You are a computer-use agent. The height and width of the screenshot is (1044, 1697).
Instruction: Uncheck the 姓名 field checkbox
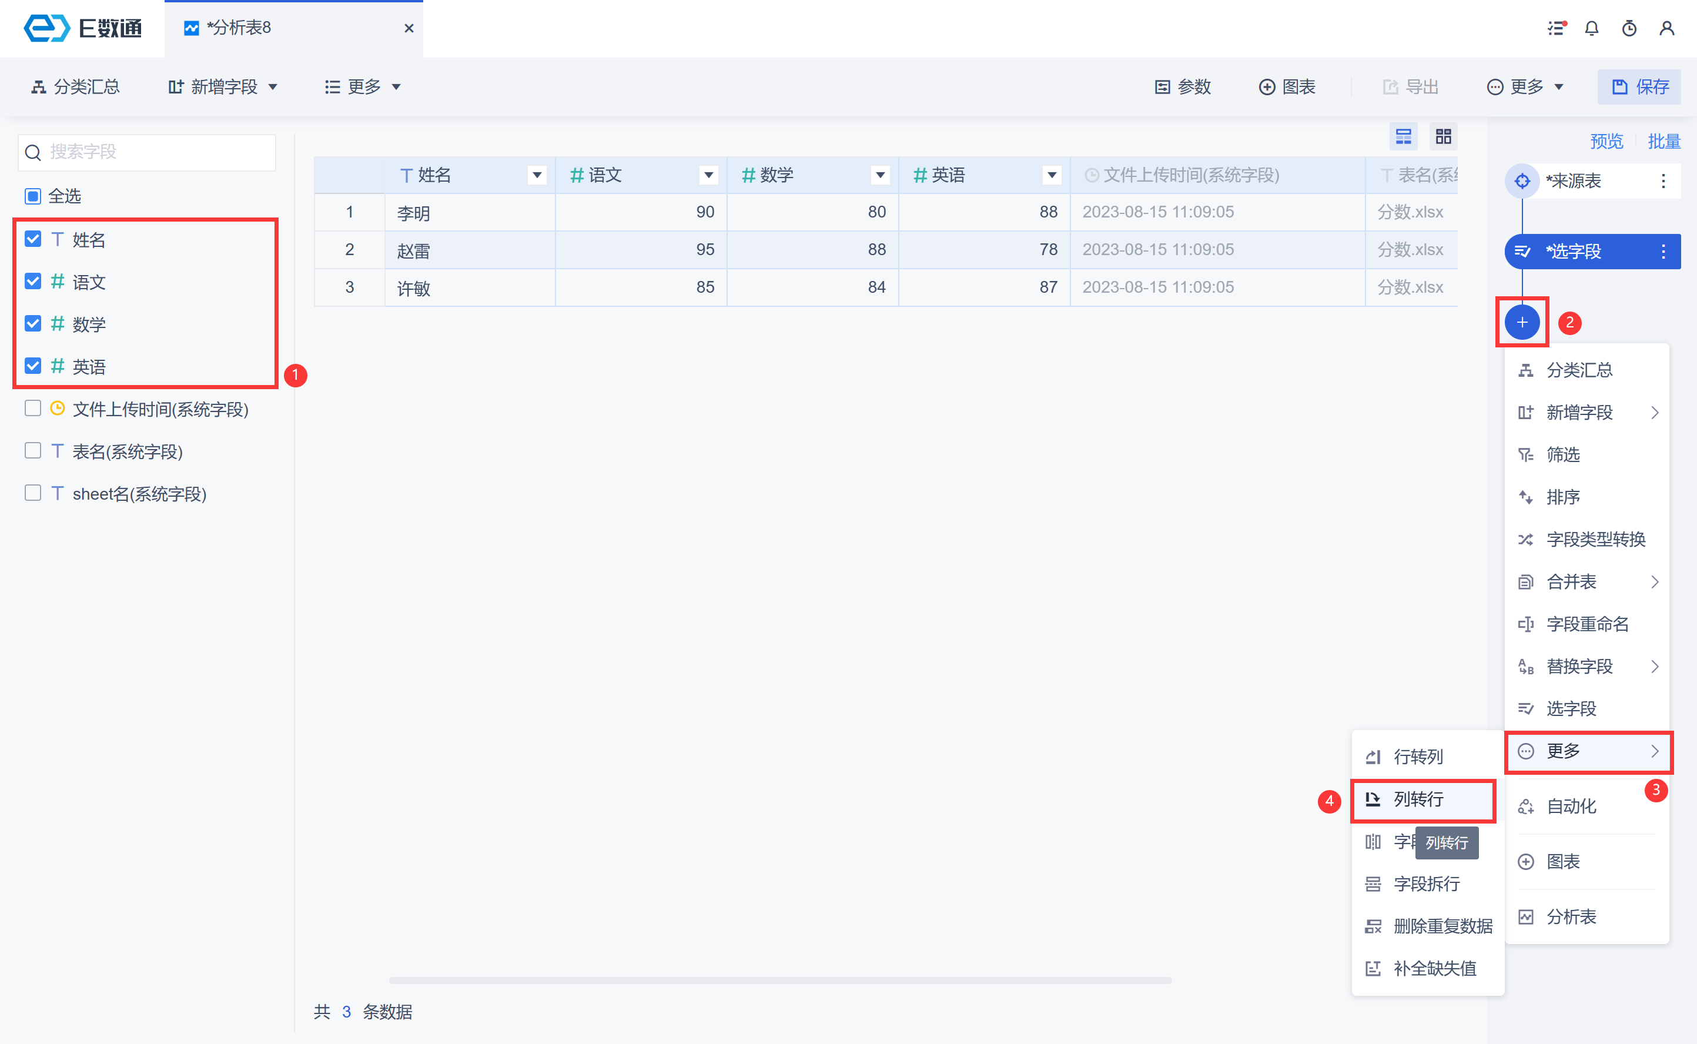(x=32, y=239)
